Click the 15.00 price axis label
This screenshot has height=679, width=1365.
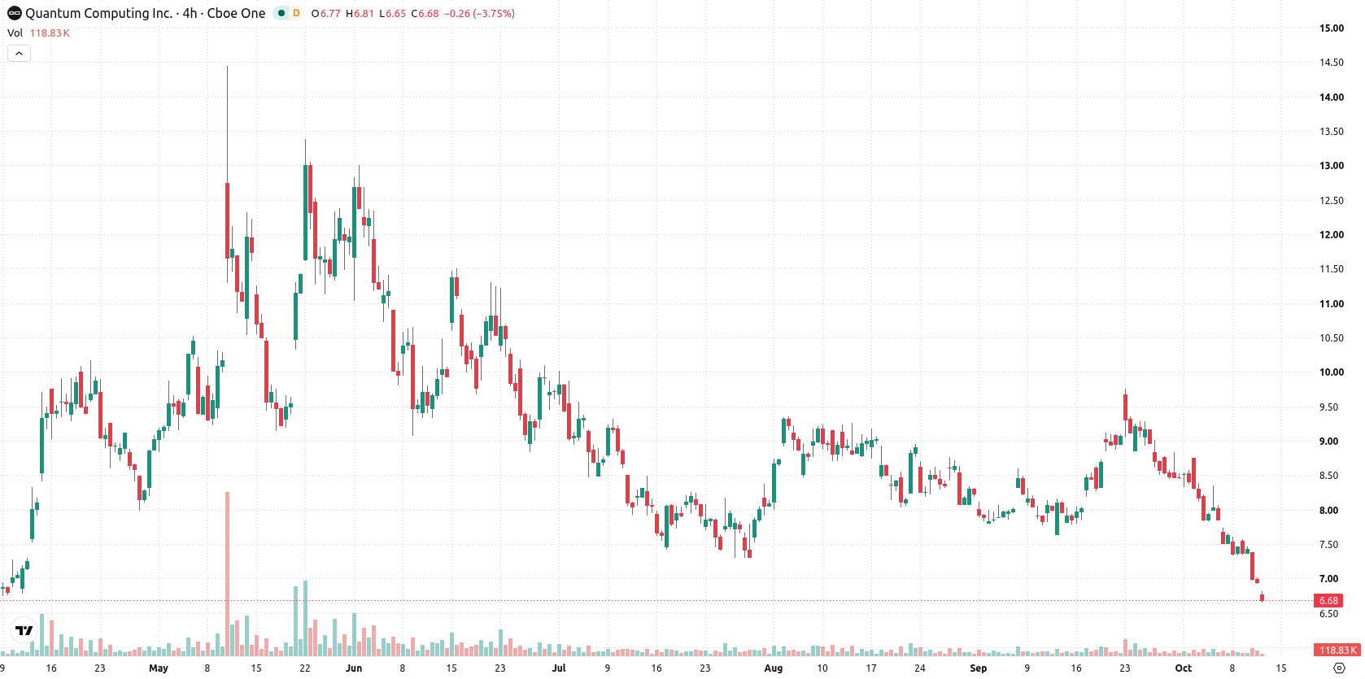(x=1332, y=28)
